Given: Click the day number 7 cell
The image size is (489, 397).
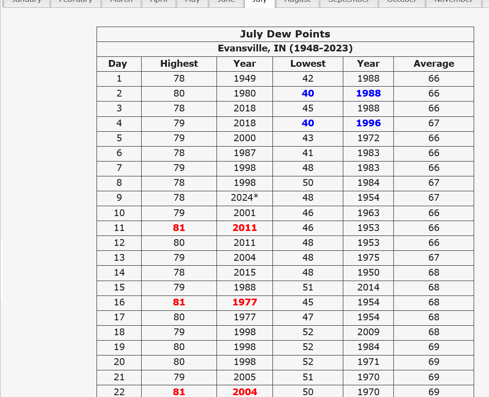Looking at the screenshot, I should click(119, 168).
